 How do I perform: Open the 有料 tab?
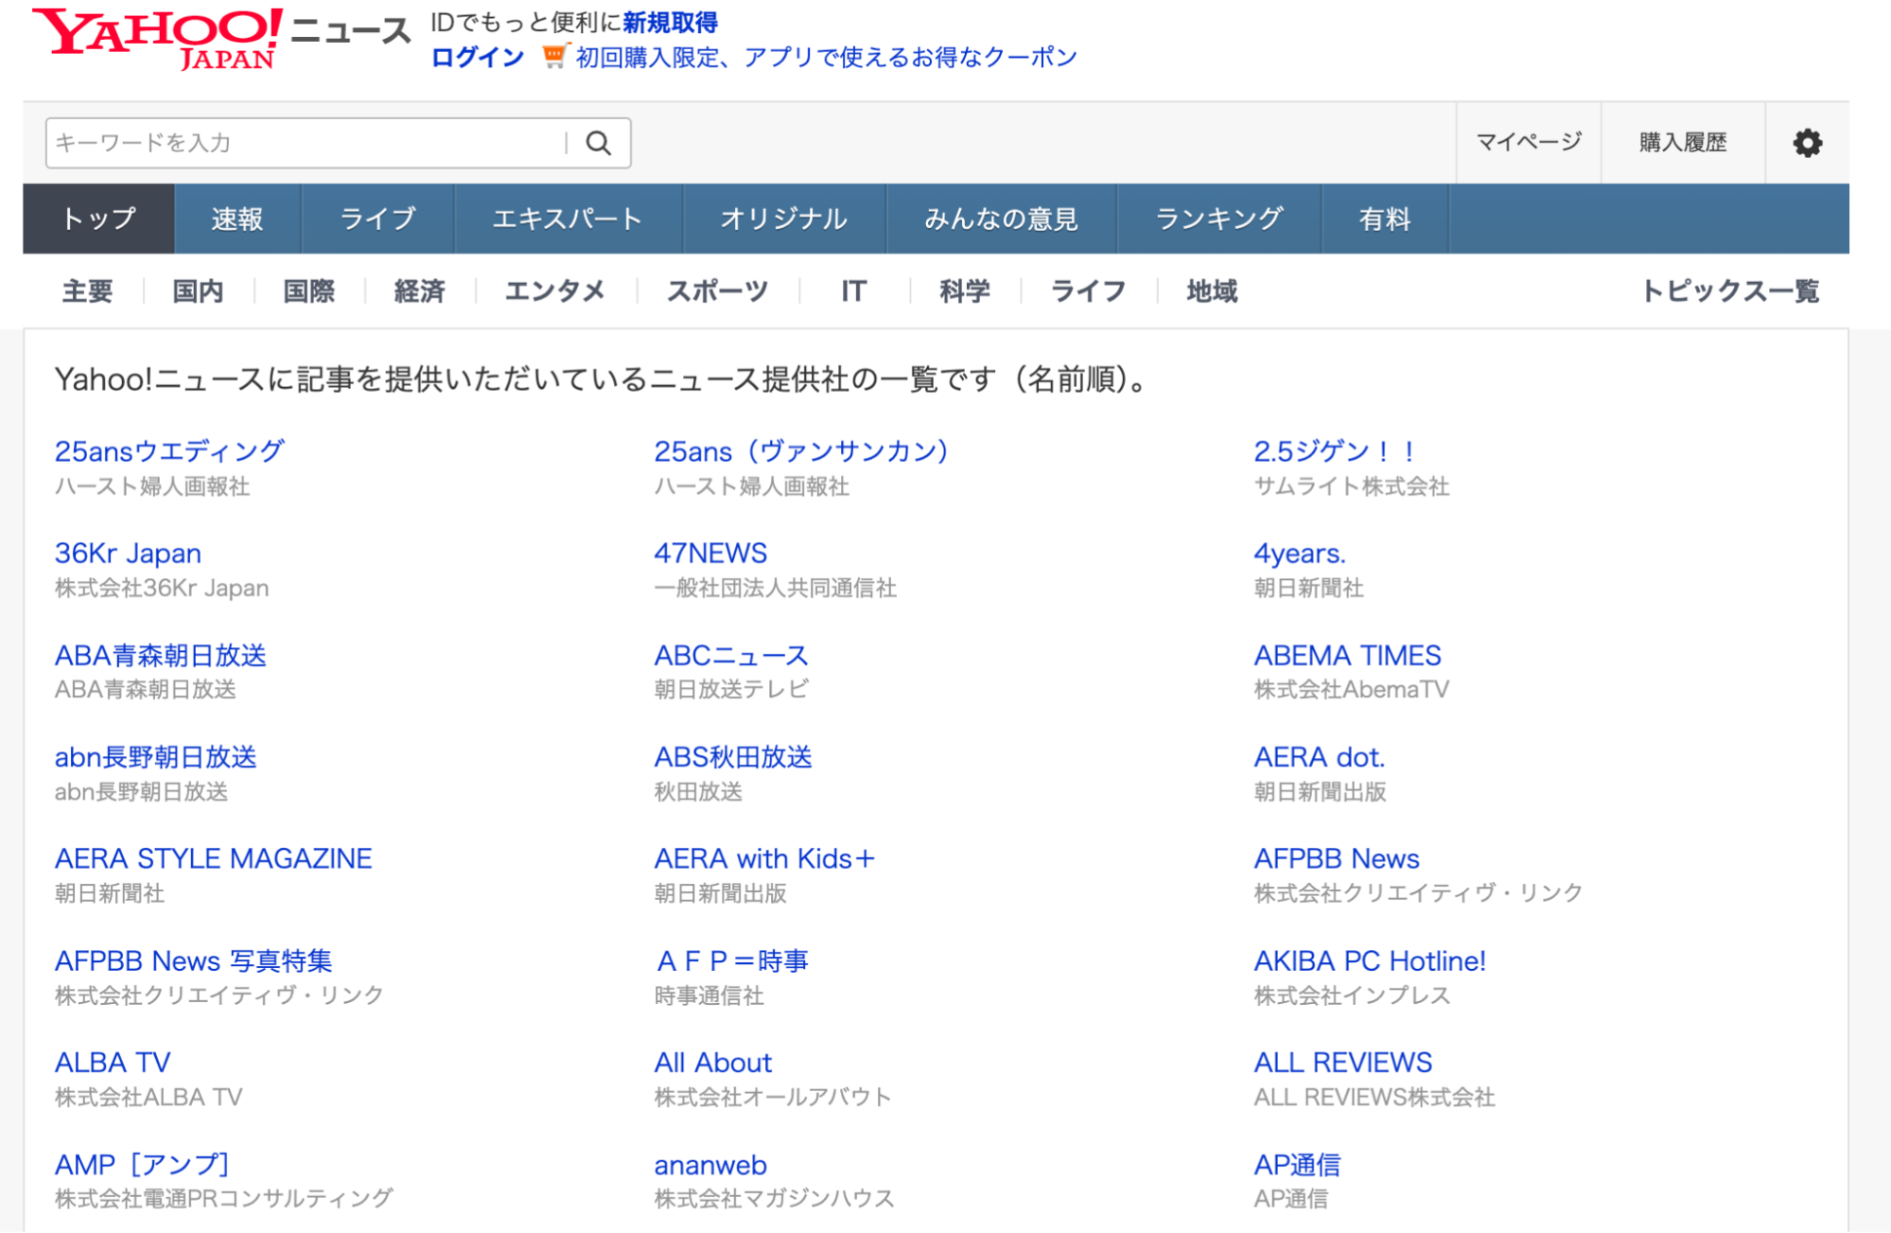tap(1385, 219)
